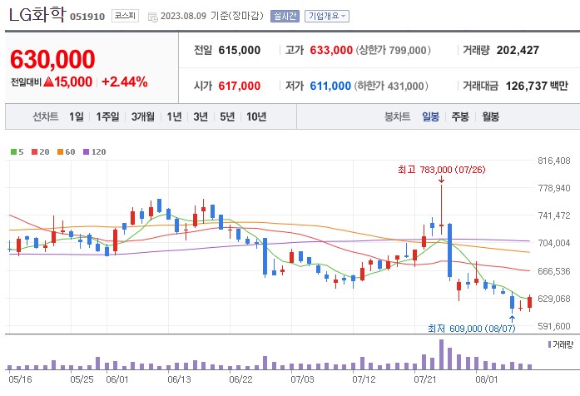This screenshot has width=580, height=396.
Task: Open the 기업개요 dropdown
Action: point(327,17)
